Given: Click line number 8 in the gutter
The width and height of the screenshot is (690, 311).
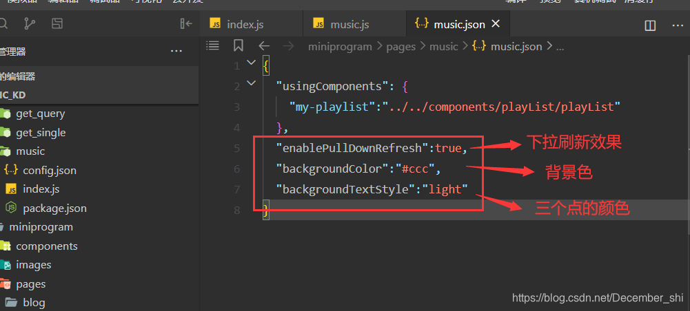Looking at the screenshot, I should (x=236, y=210).
